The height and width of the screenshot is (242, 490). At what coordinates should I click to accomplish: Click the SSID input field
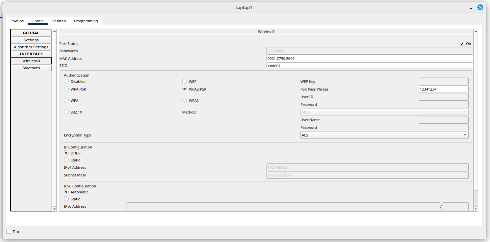pyautogui.click(x=369, y=66)
